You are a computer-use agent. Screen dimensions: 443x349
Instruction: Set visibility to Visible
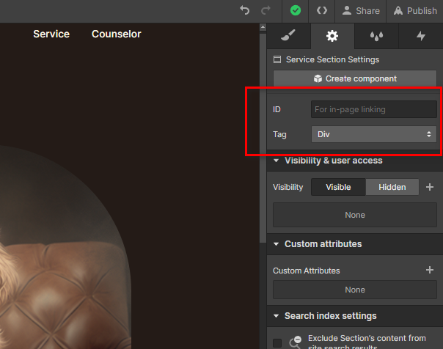coord(338,187)
